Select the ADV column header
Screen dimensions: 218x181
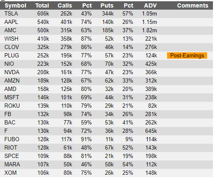150,6
